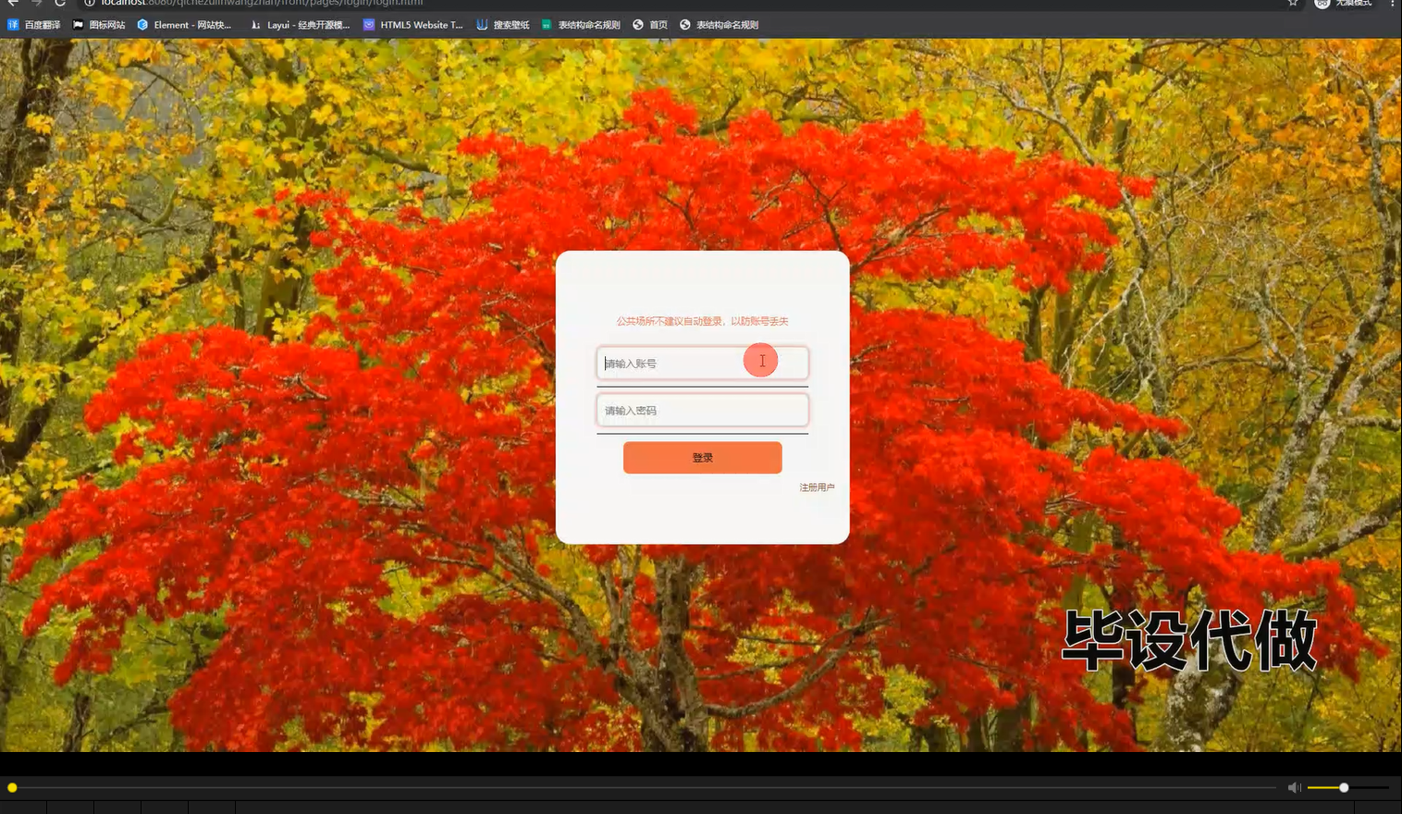The image size is (1402, 814).
Task: Open the 注册用户 register link
Action: (817, 487)
